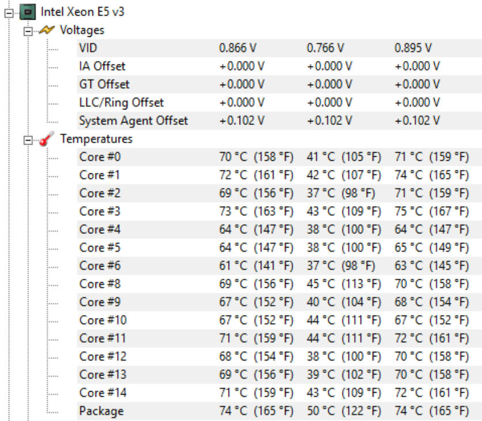Select the Core #3 temperature row
482x421 pixels.
(279, 211)
